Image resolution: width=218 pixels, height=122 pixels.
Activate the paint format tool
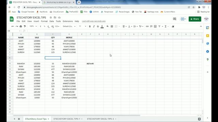[x=25, y=26]
